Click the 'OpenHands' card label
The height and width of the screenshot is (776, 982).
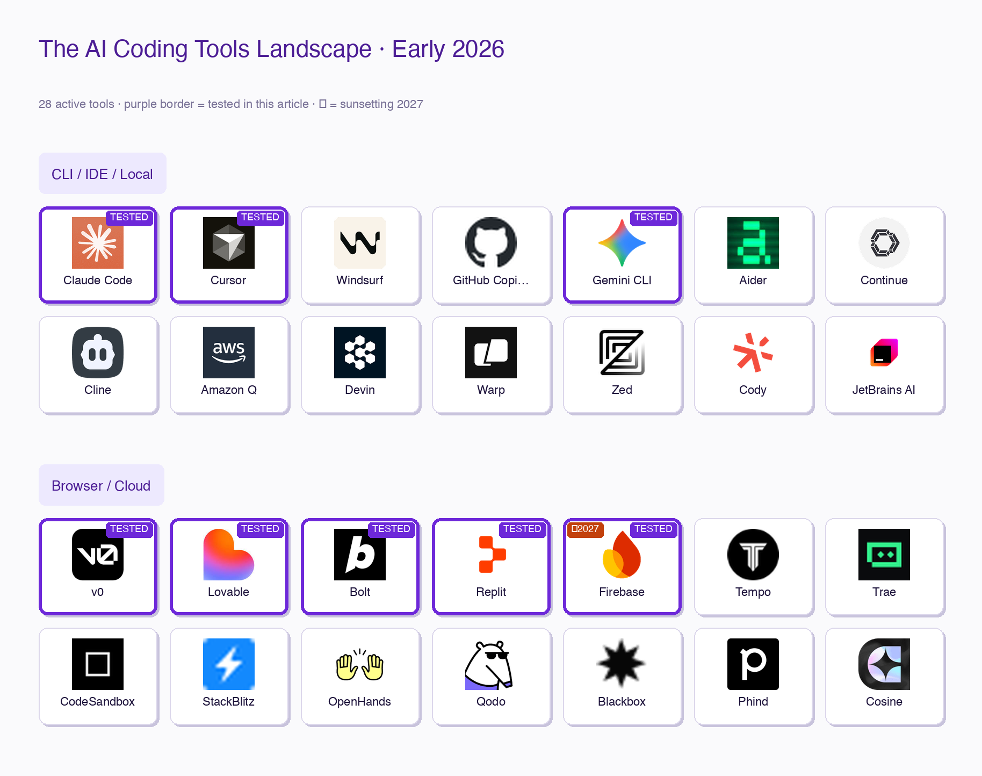[360, 701]
